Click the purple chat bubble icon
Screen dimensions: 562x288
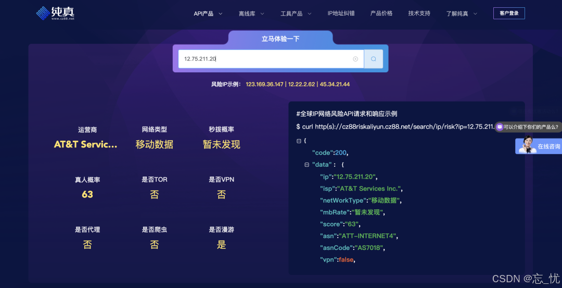click(500, 127)
